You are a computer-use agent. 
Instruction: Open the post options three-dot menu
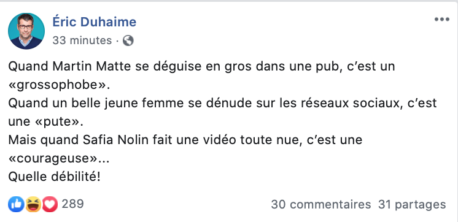point(441,20)
